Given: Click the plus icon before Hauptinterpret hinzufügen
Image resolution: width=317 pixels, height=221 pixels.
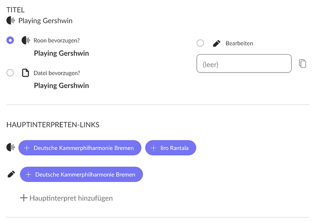Looking at the screenshot, I should click(x=24, y=198).
